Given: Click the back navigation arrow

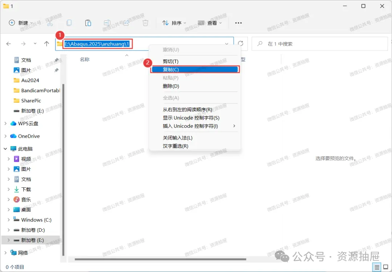Looking at the screenshot, I should [9, 44].
